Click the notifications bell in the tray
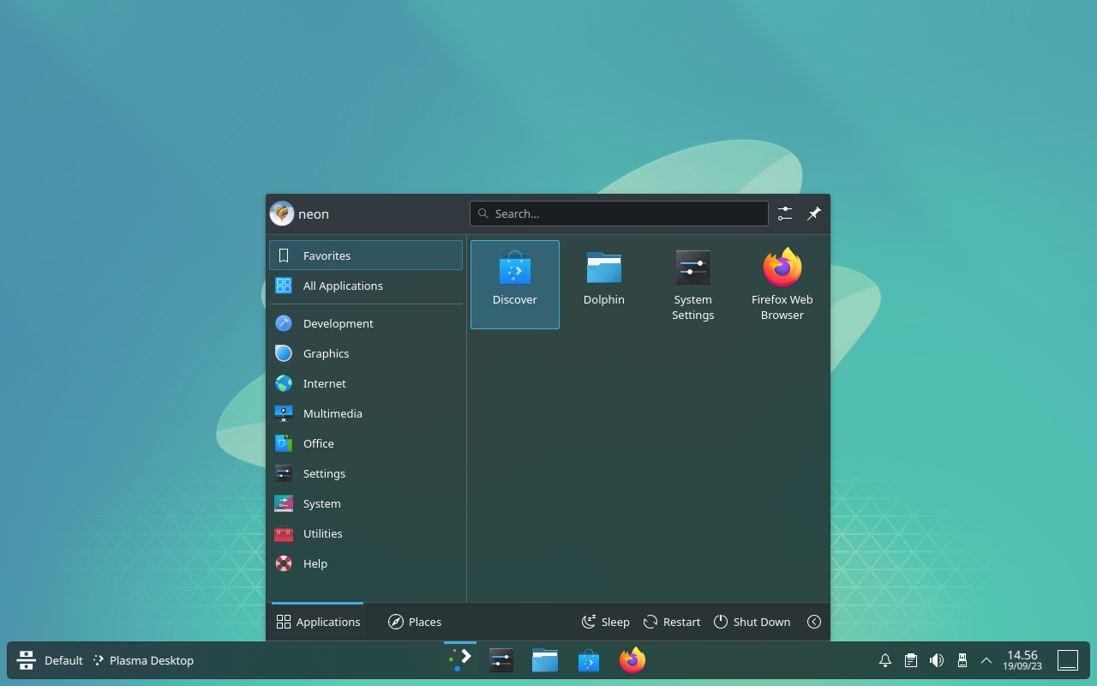 coord(884,660)
